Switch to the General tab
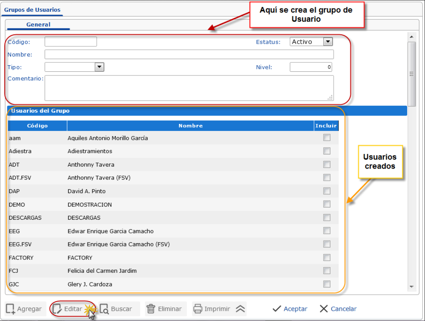The width and height of the screenshot is (425, 321). pyautogui.click(x=38, y=25)
